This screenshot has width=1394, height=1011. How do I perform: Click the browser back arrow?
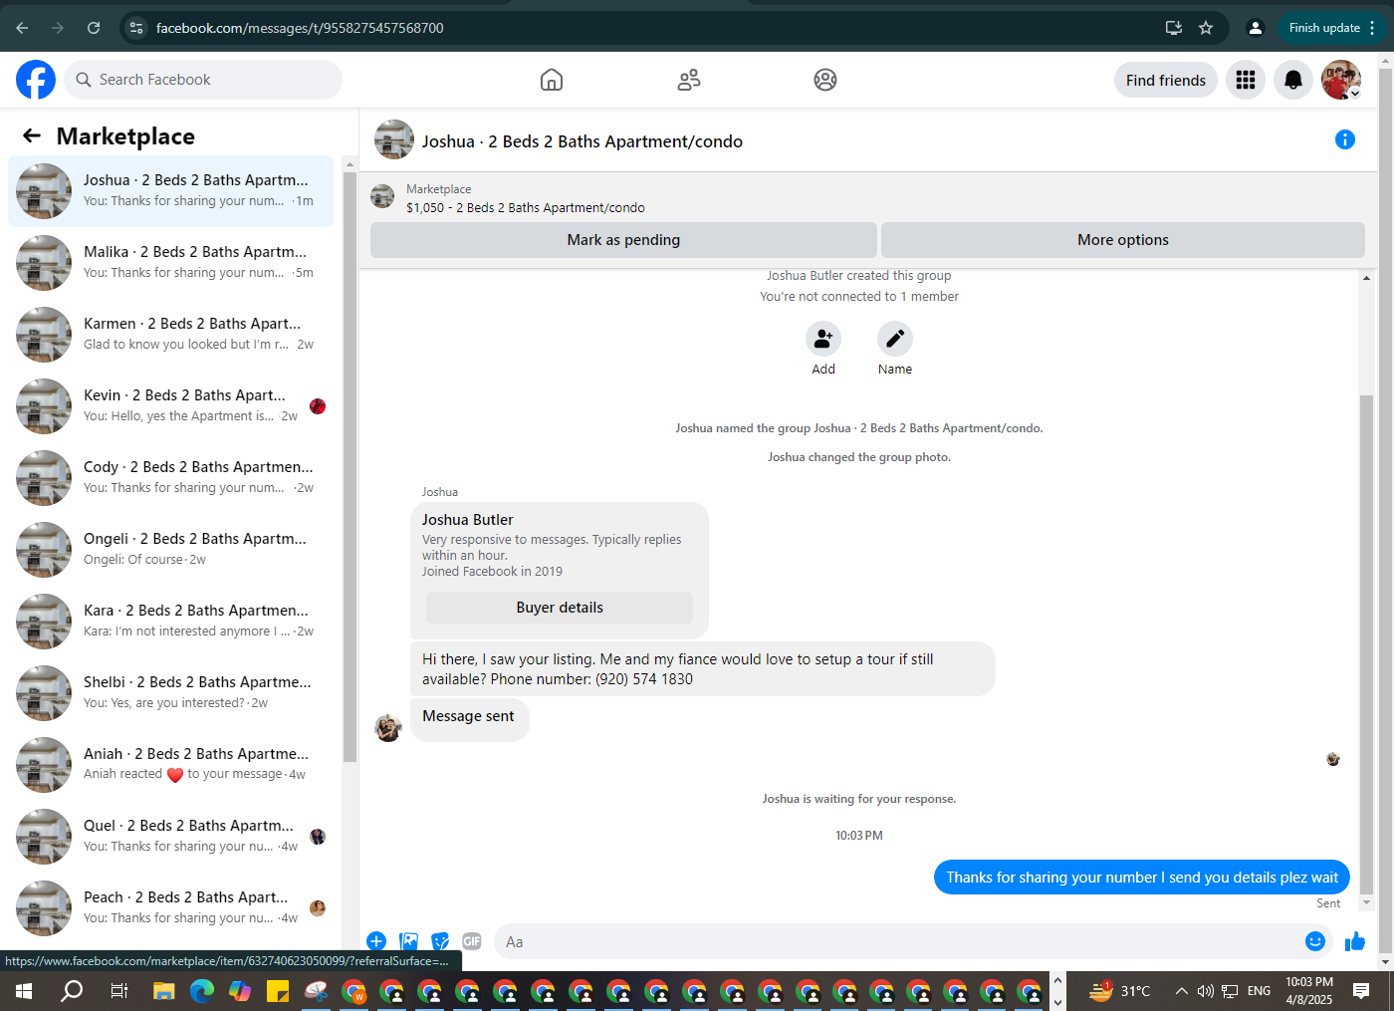(22, 28)
